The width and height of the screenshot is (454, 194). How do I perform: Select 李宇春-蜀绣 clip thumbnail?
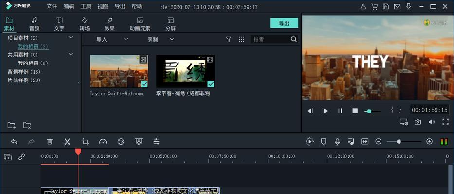coord(185,71)
